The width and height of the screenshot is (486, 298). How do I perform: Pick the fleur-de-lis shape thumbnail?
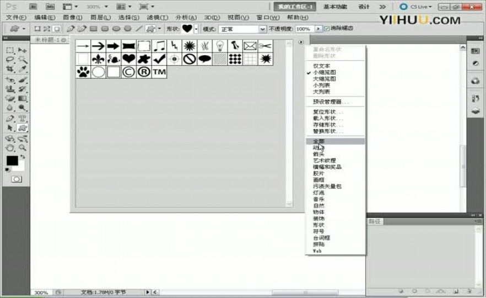point(98,59)
